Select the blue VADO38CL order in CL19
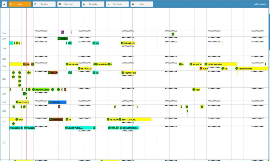Viewport: 270px width, 161px height. click(57, 102)
